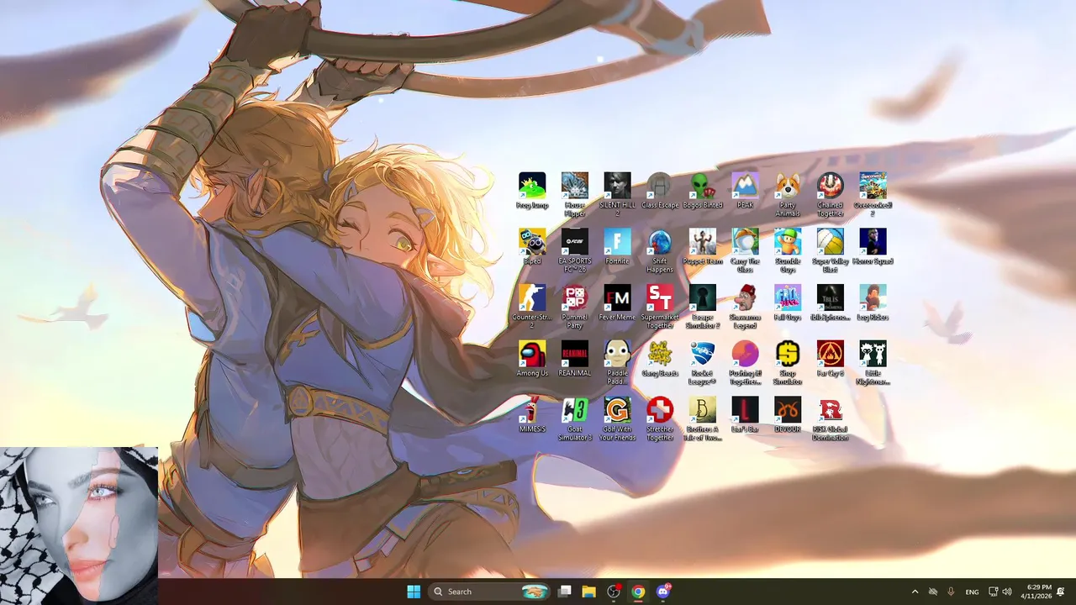Select the Super Volley Blast shortcut
Image resolution: width=1076 pixels, height=605 pixels.
tap(831, 250)
